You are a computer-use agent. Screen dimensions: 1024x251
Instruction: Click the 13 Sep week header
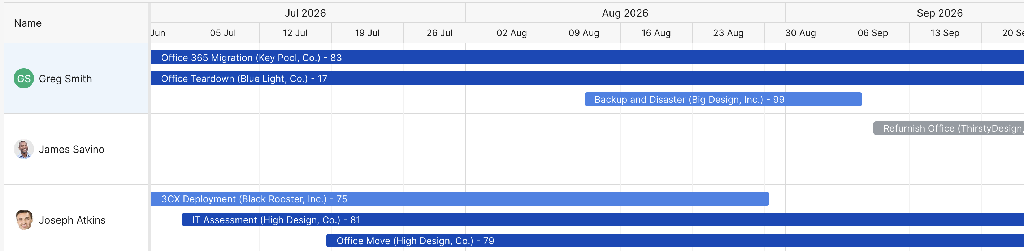click(945, 33)
